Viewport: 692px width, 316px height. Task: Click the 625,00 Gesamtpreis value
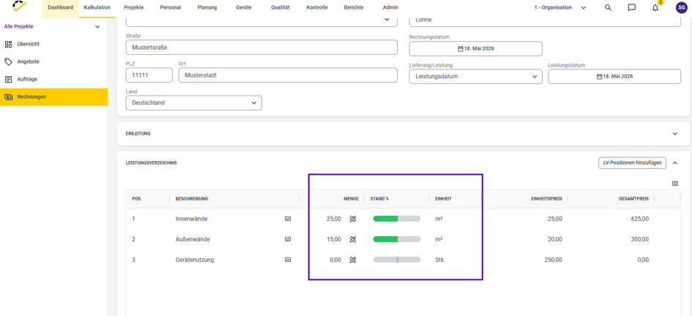pos(640,219)
